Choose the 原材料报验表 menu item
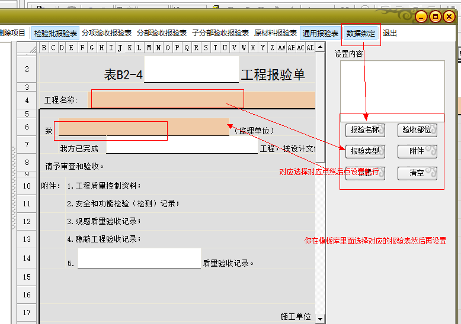 276,34
